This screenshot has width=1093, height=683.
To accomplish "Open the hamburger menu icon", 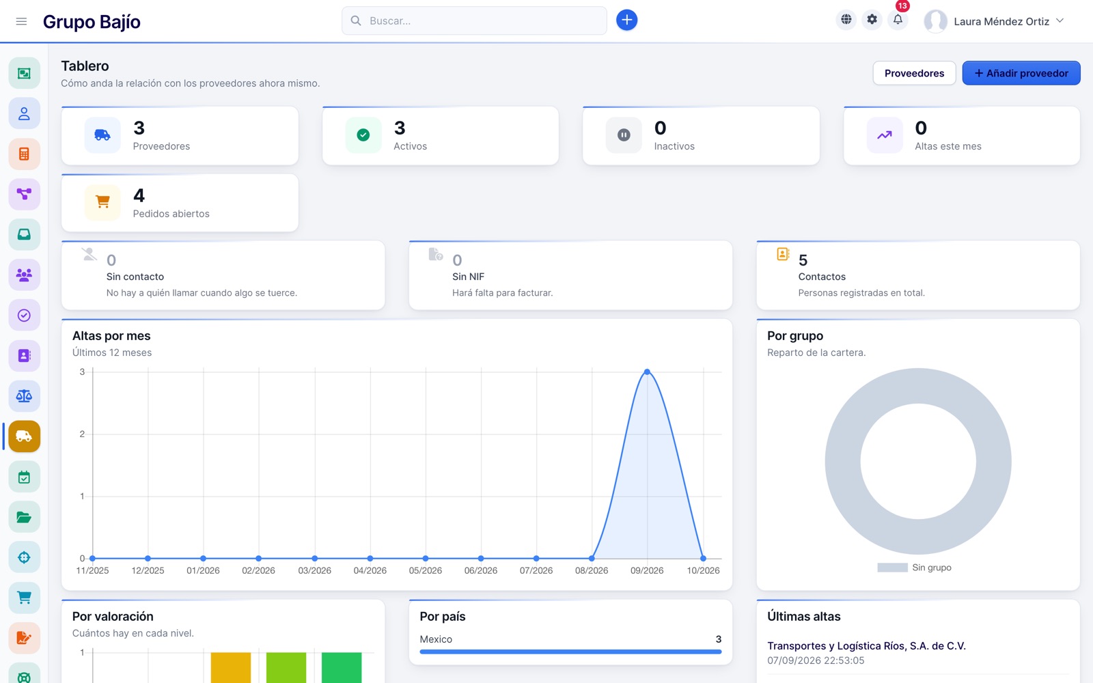I will coord(21,21).
